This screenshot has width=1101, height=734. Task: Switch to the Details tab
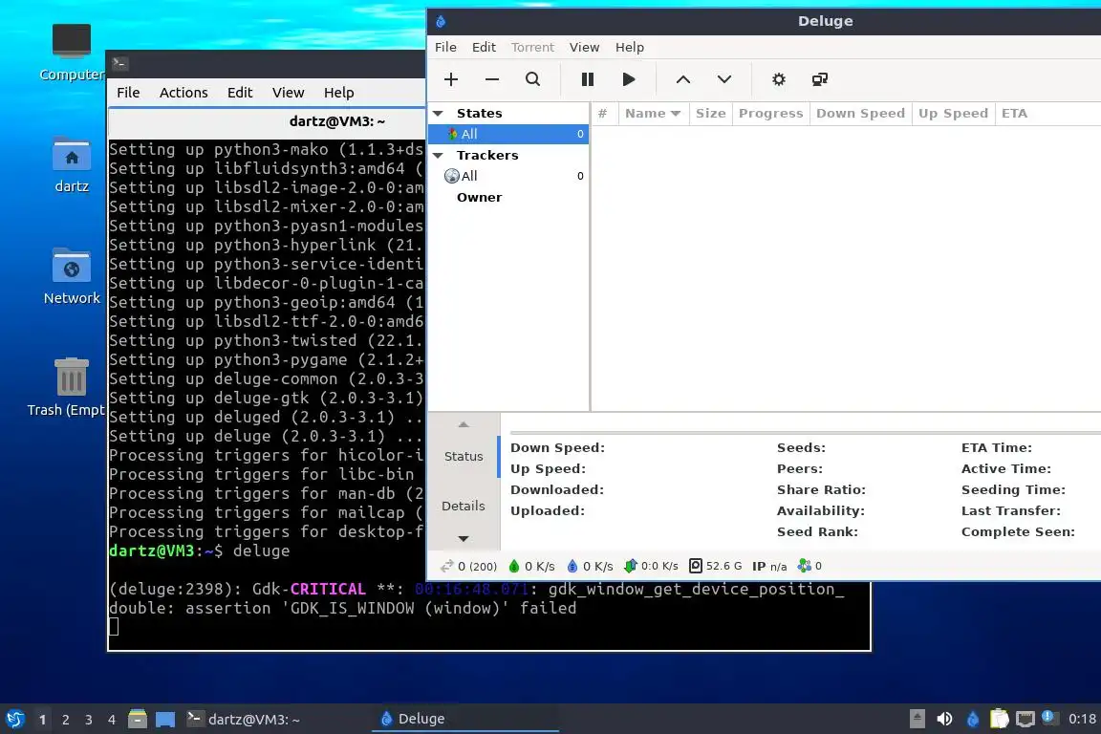[464, 506]
